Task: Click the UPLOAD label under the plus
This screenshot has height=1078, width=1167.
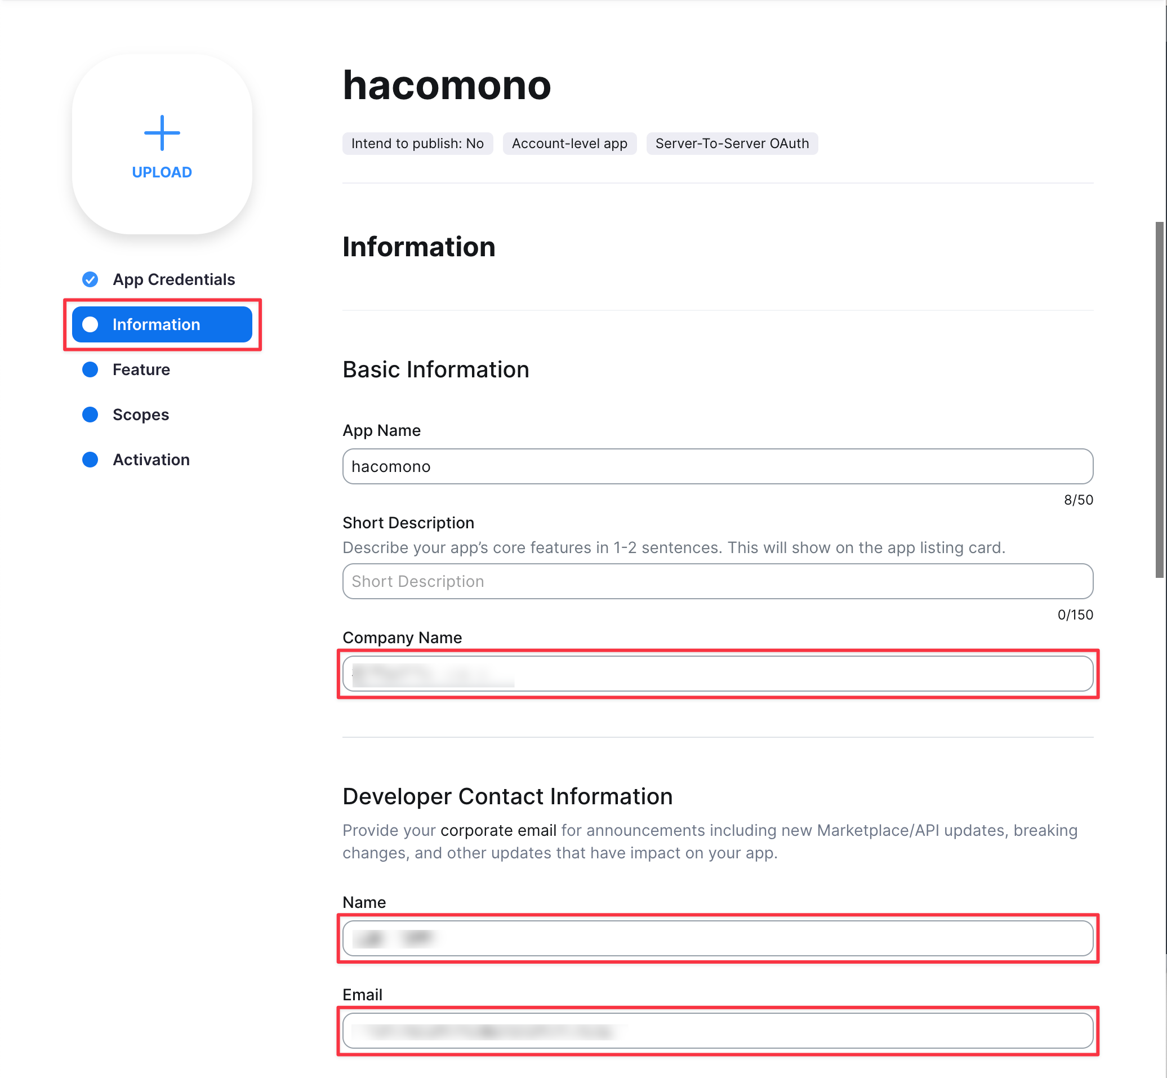Action: 162,172
